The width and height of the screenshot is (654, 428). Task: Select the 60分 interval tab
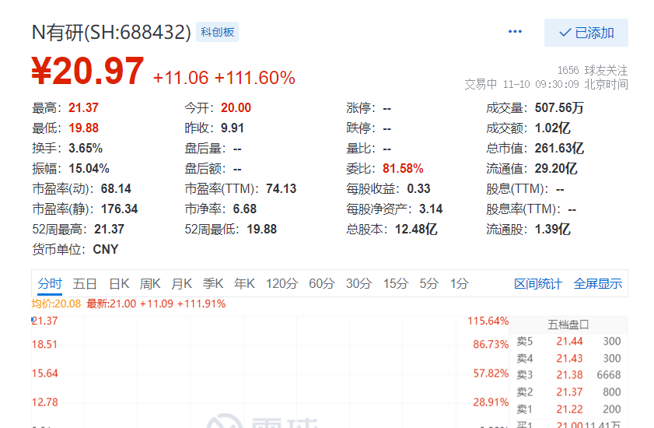pos(322,284)
